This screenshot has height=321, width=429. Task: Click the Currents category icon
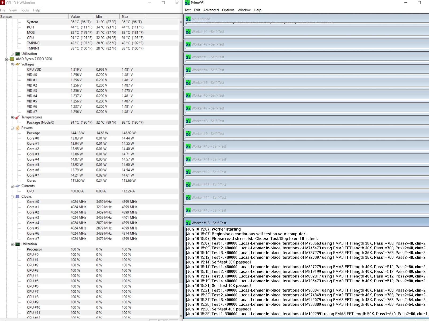coord(18,186)
